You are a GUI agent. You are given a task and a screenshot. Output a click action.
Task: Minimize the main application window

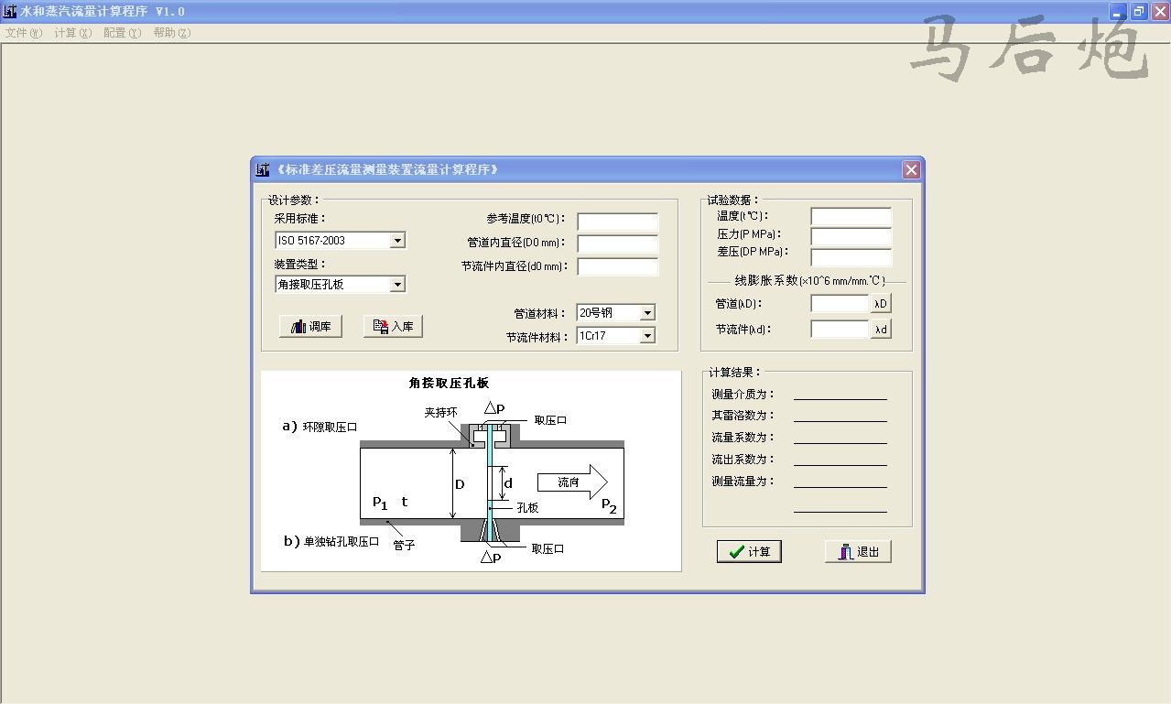tap(1118, 12)
